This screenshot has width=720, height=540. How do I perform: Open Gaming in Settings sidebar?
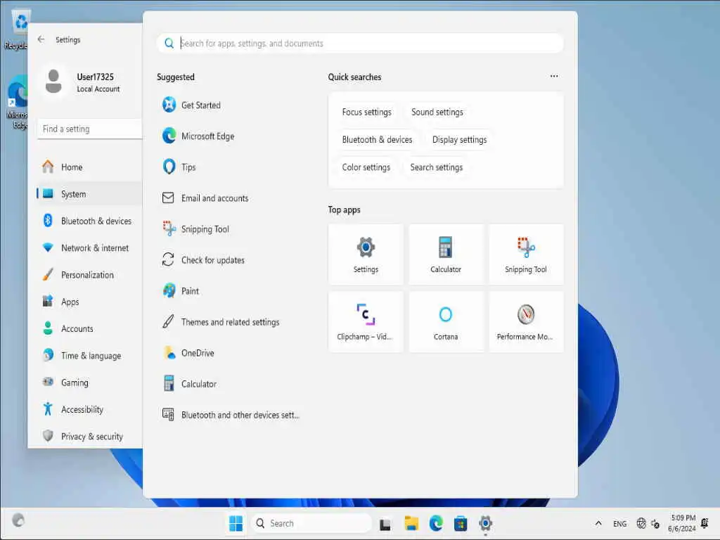[89, 382]
